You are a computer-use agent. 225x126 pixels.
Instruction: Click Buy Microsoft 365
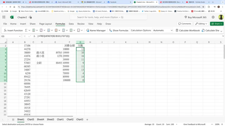196,17
